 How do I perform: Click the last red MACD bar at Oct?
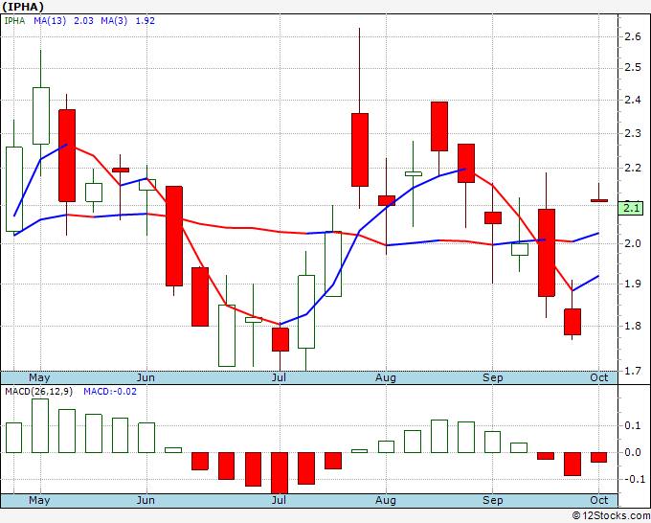coord(598,457)
